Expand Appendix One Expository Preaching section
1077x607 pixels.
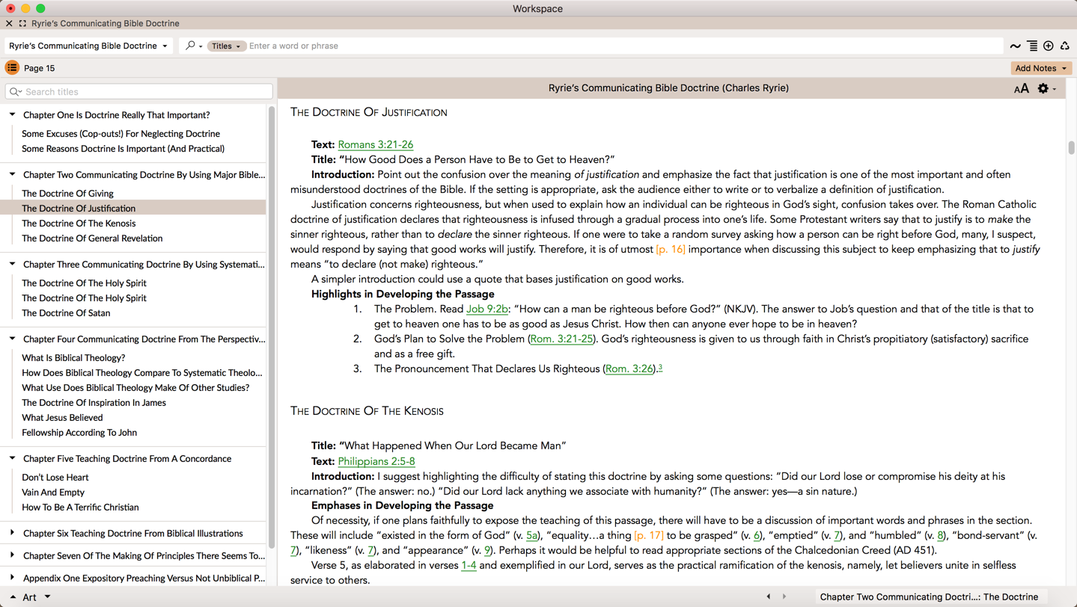13,578
